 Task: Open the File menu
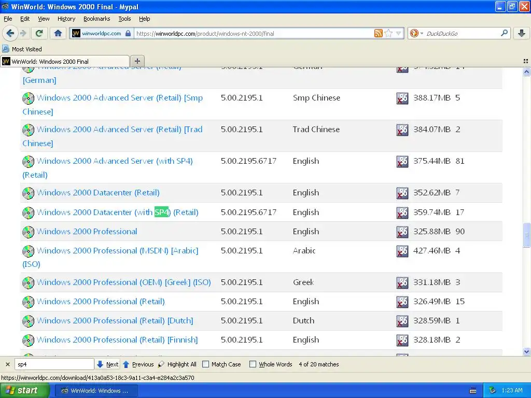click(8, 19)
